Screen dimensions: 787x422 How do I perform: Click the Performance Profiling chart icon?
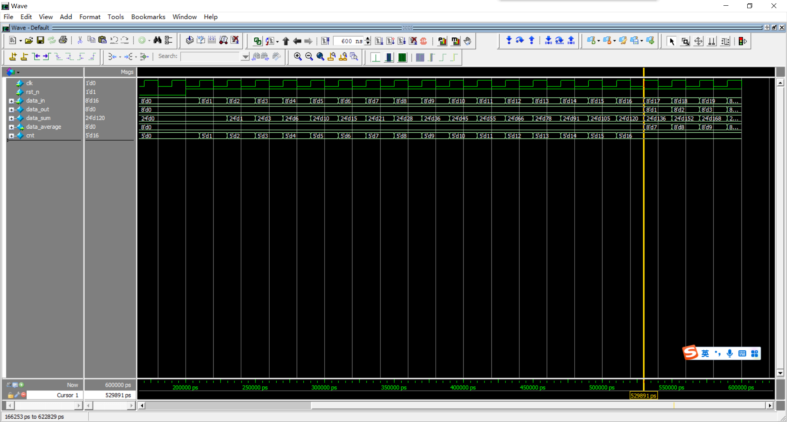442,41
